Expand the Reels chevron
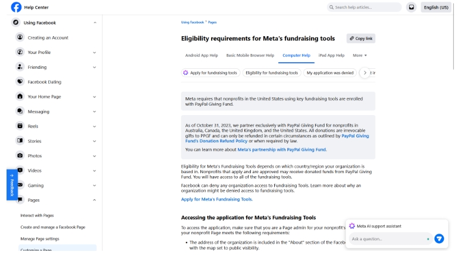Viewport: 462px width, 255px height. point(95,126)
